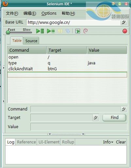Image resolution: width=131 pixels, height=168 pixels.
Task: Expand the Target field dropdown arrow
Action: [96, 118]
